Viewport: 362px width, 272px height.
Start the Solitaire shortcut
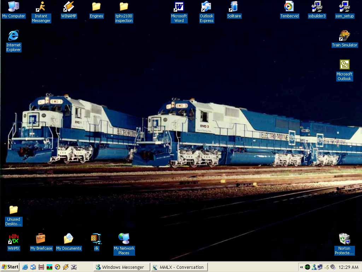(234, 10)
